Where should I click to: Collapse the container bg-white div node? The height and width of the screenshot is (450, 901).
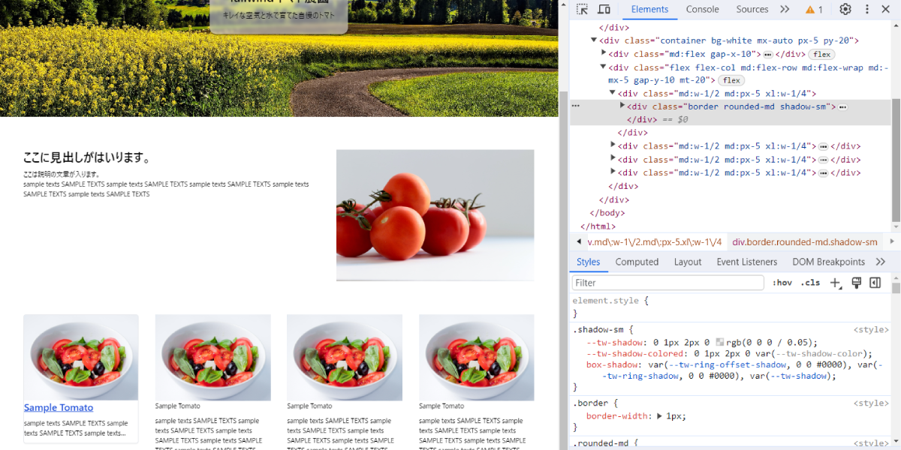pyautogui.click(x=594, y=40)
